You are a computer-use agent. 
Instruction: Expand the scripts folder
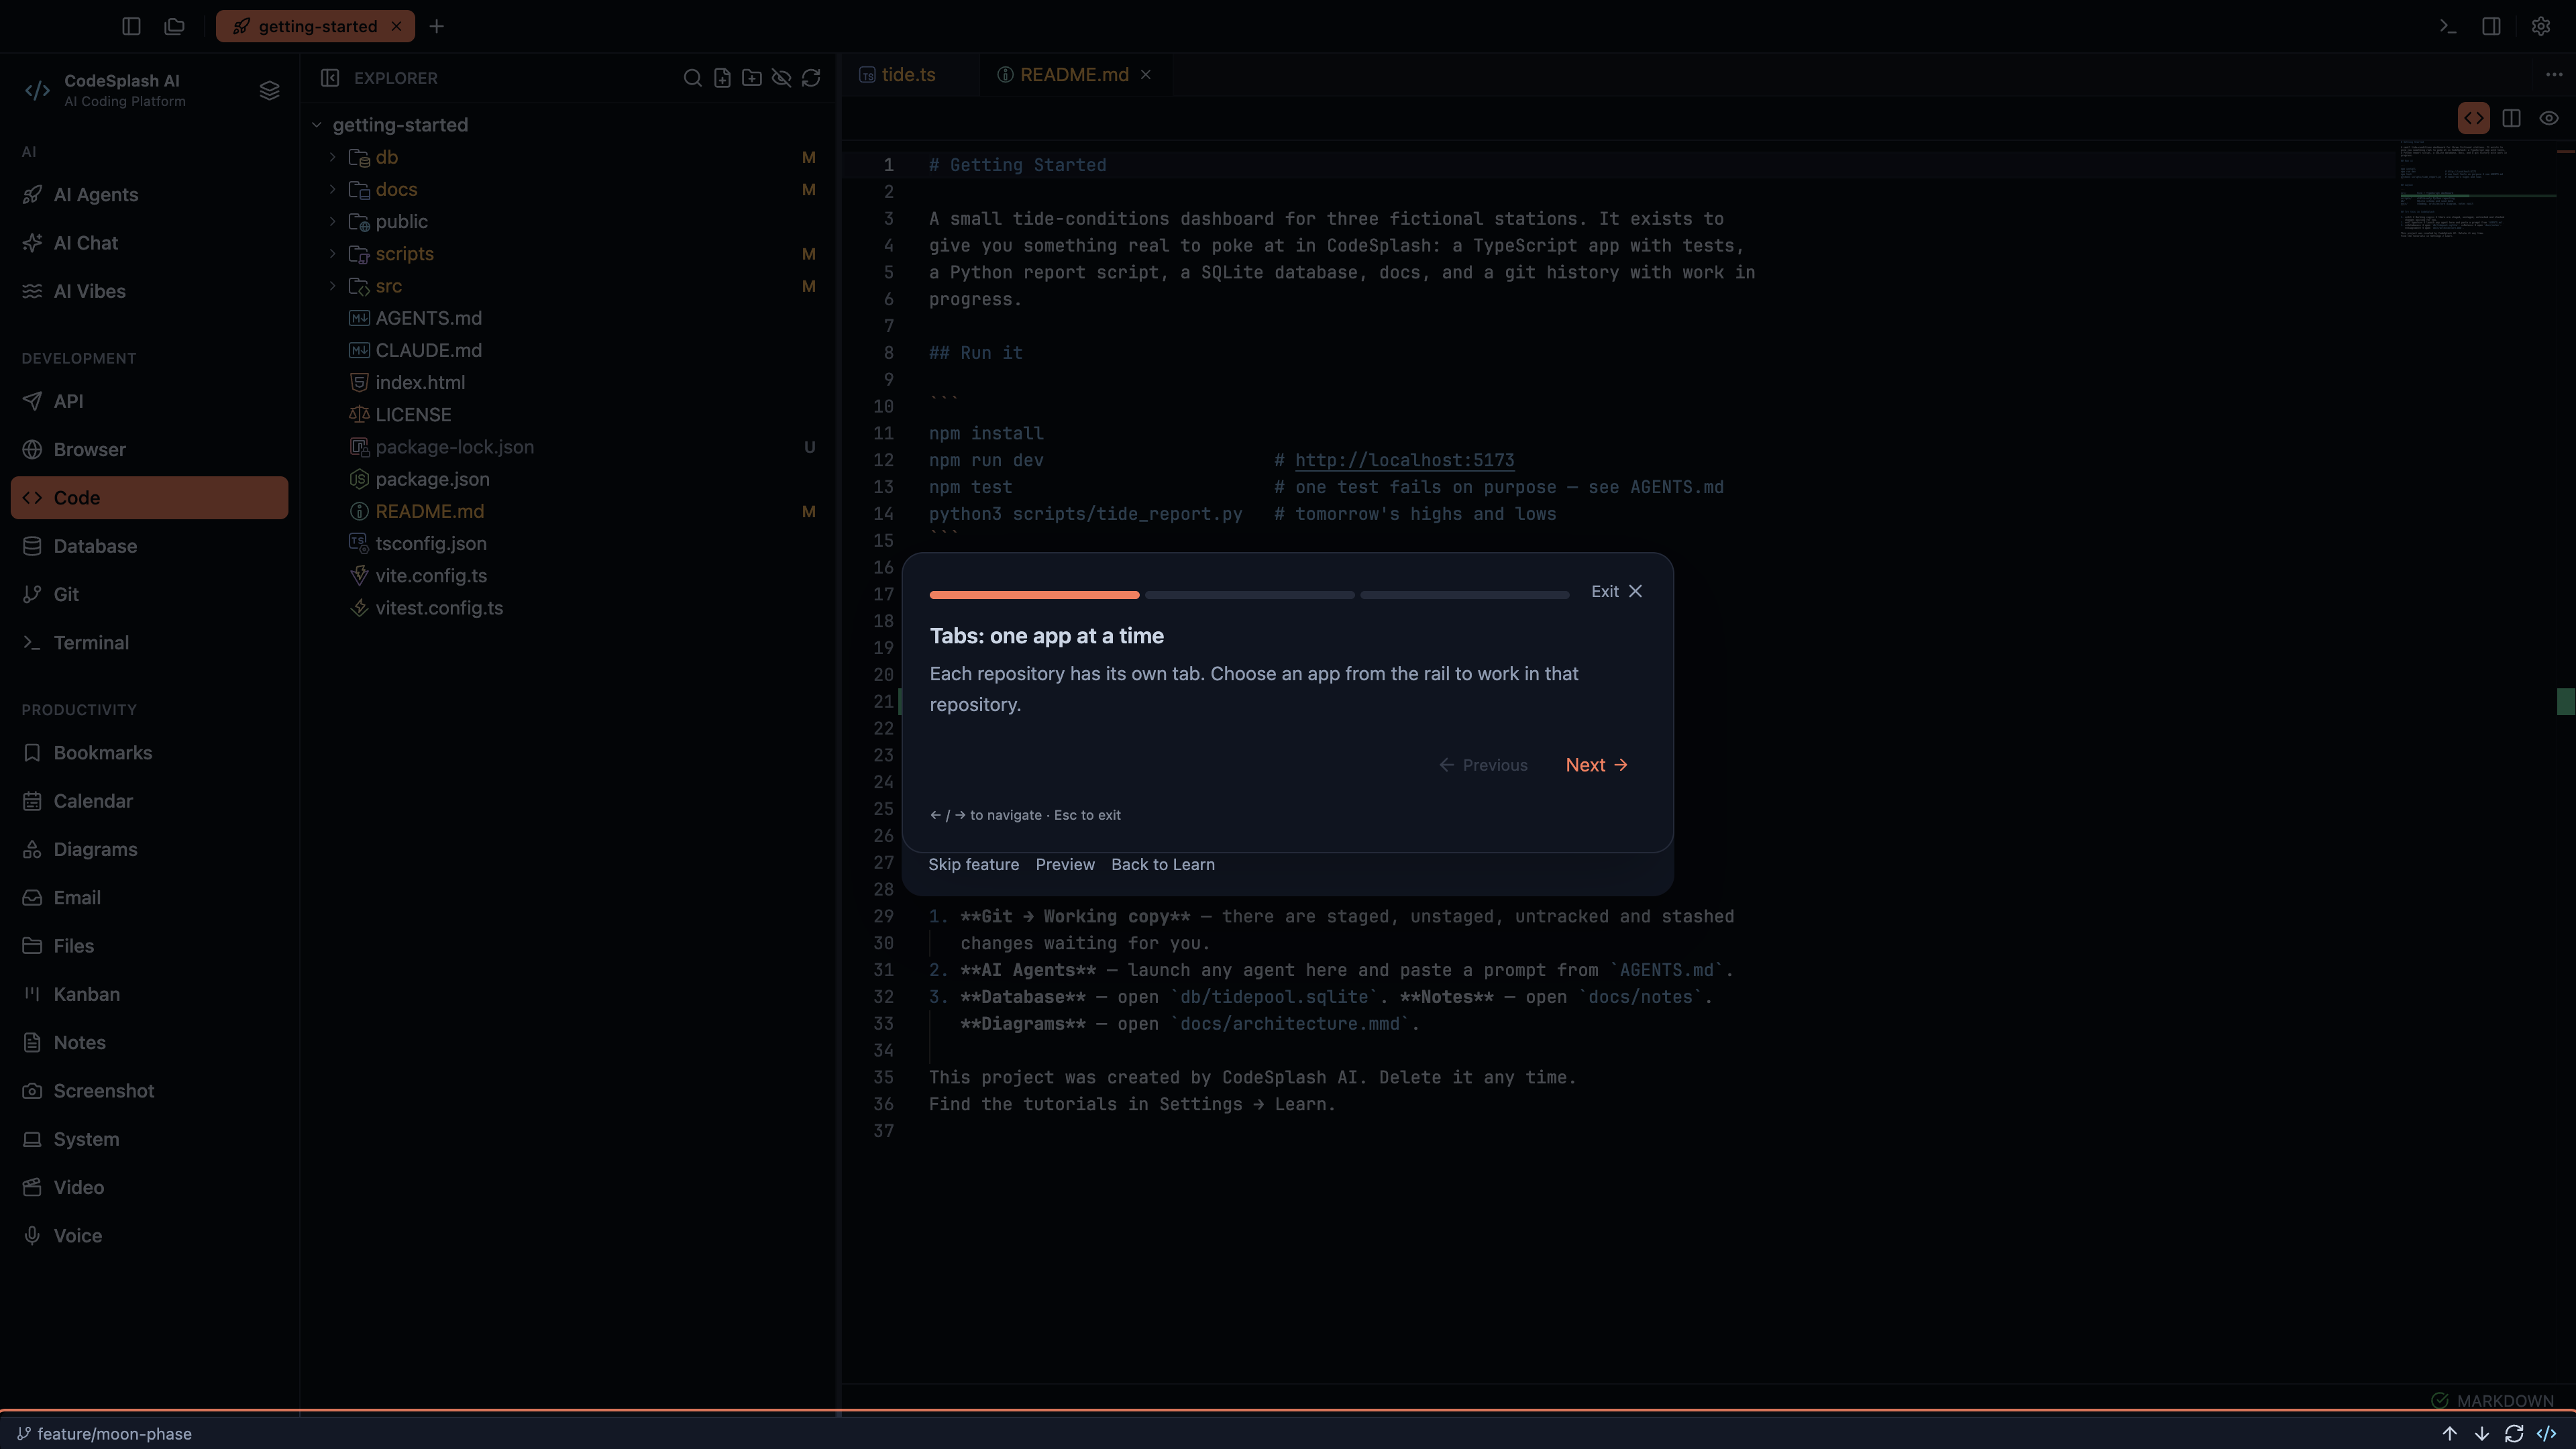(333, 253)
